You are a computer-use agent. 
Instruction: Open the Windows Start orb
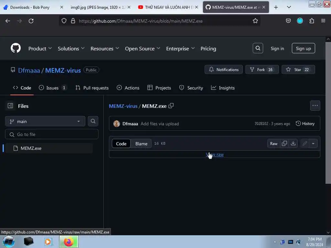pos(8,242)
